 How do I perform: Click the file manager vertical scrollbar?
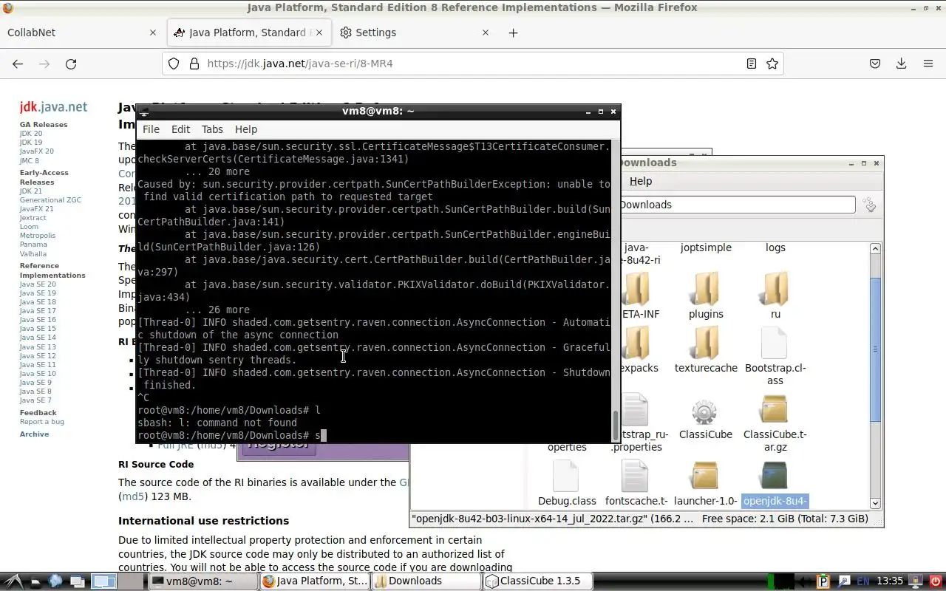tap(876, 349)
